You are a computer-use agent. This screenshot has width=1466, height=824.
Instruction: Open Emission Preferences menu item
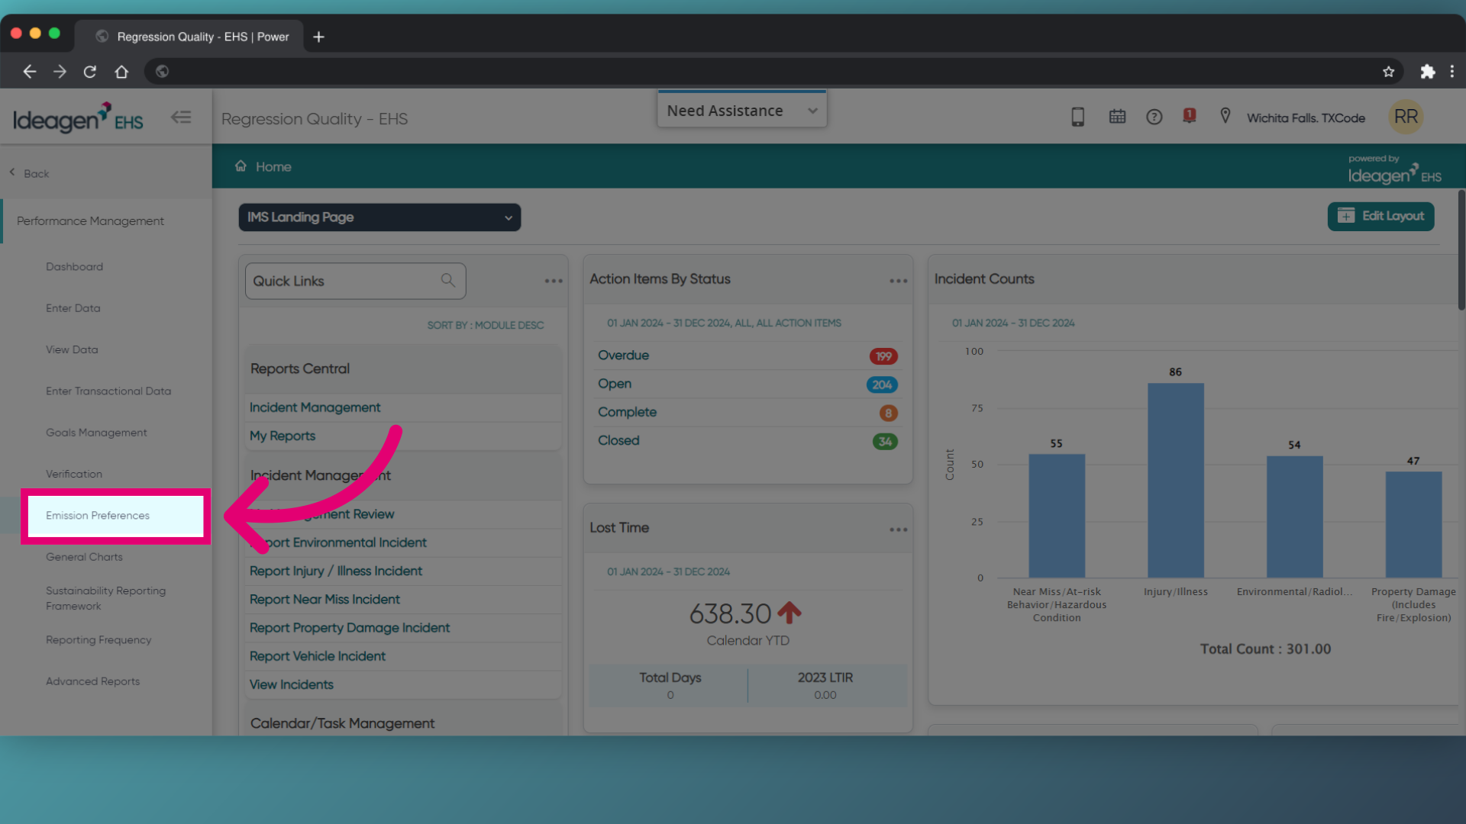[115, 516]
